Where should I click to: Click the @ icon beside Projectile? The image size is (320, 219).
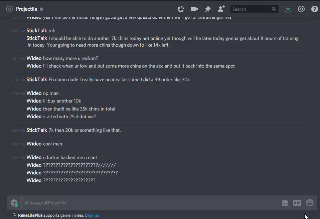tap(9, 9)
